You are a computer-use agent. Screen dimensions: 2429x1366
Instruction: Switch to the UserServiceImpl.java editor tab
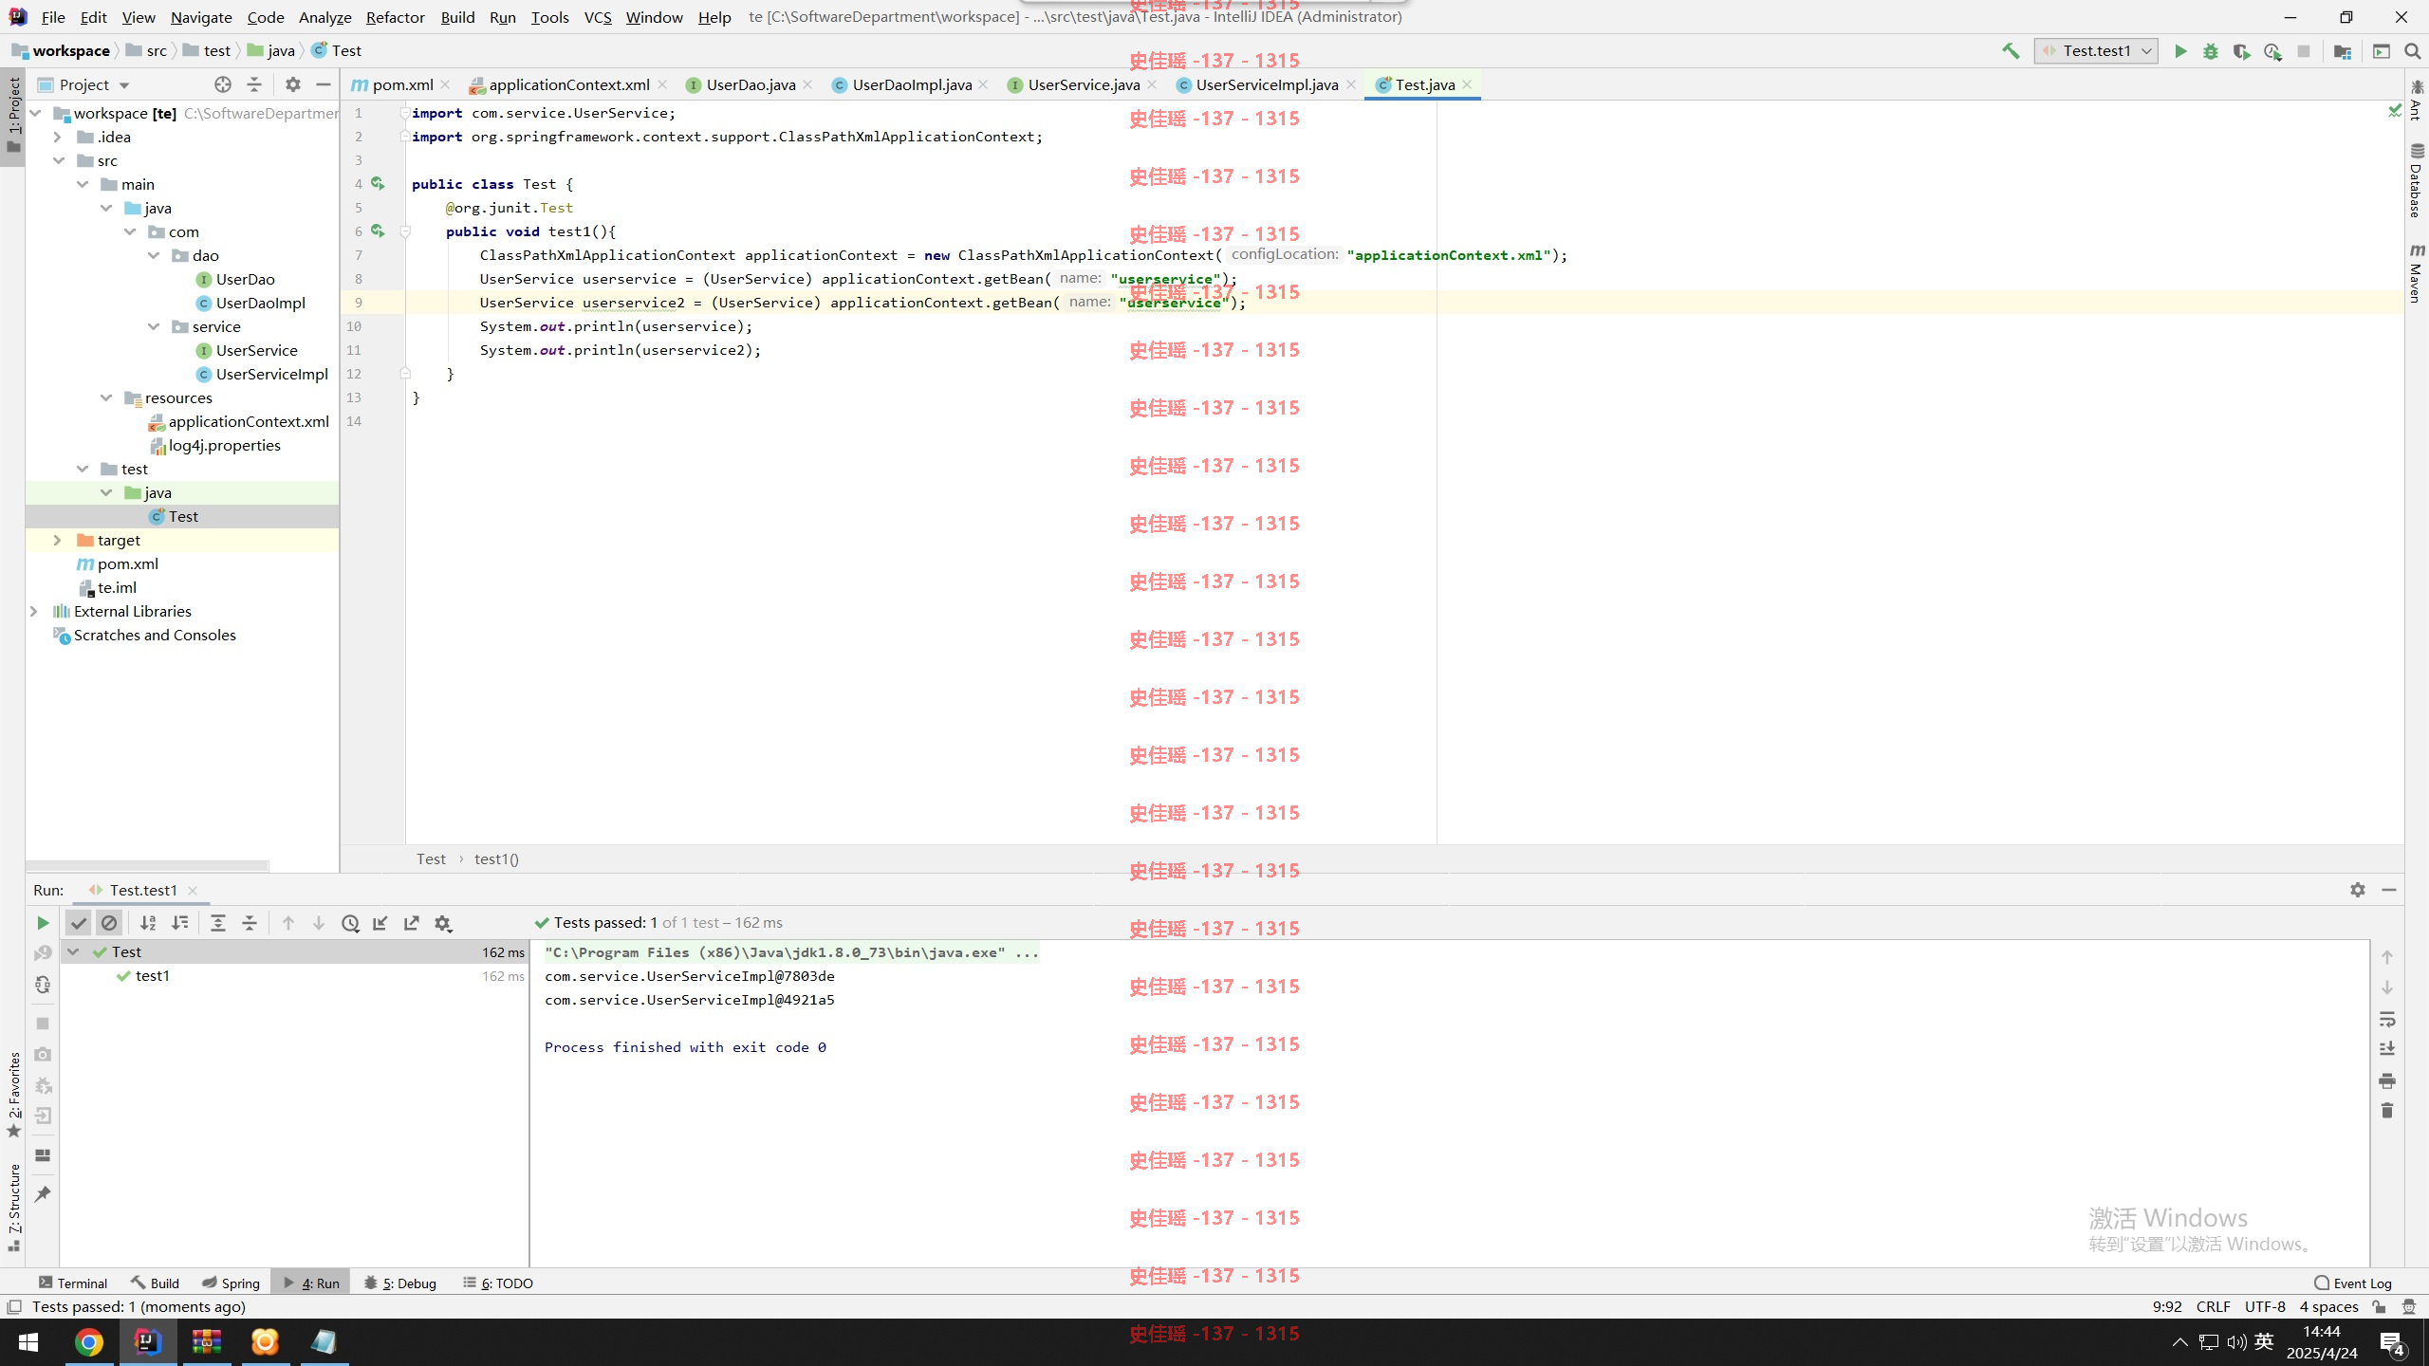tap(1267, 84)
